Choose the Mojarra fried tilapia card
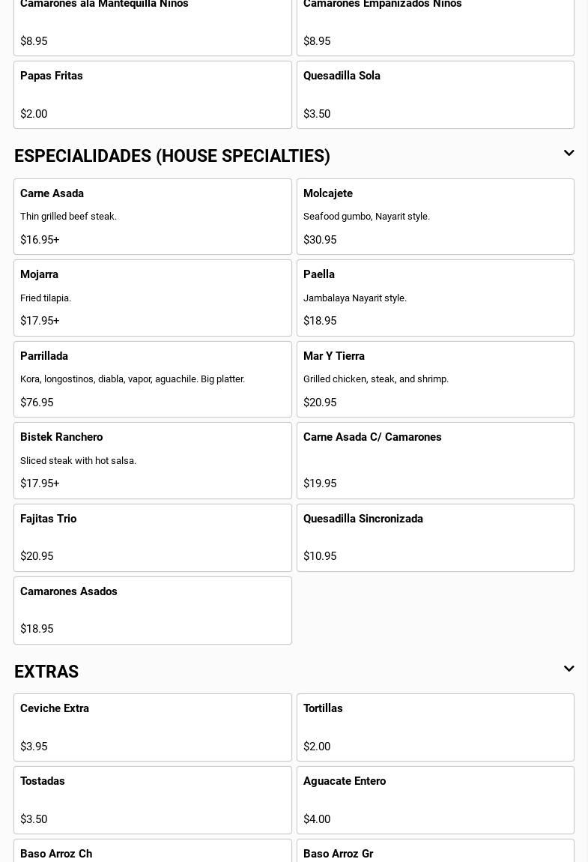Viewport: 588px width, 862px height. point(153,298)
